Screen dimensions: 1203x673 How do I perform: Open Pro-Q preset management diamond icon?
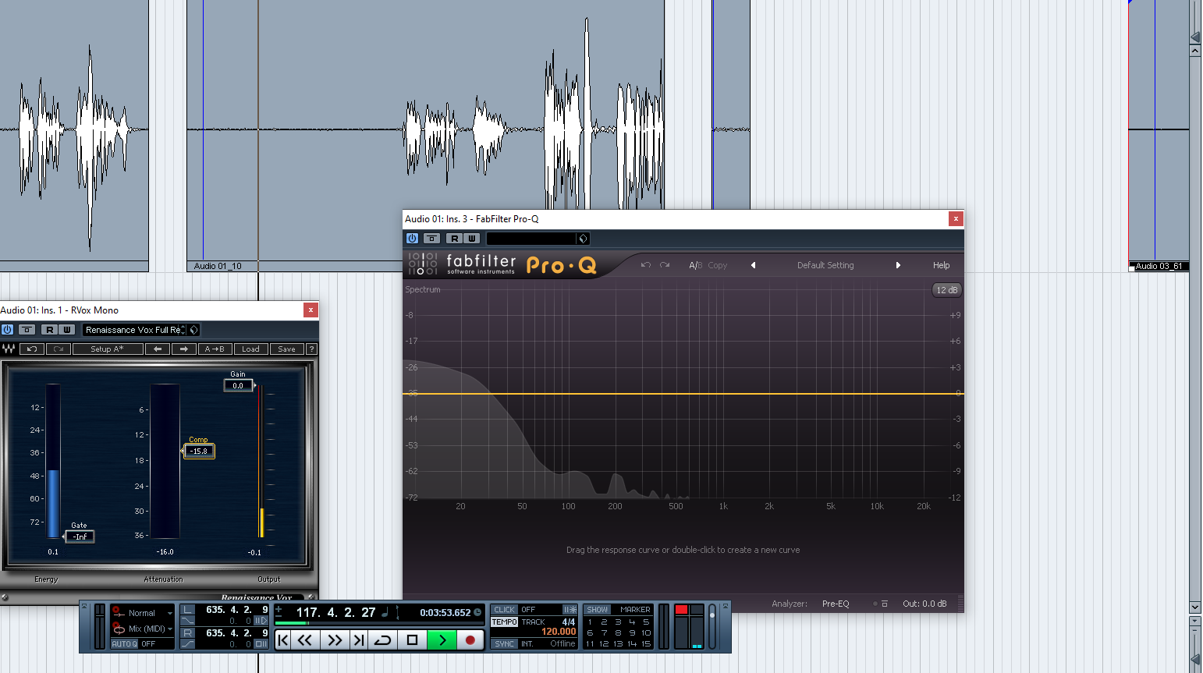click(x=583, y=239)
